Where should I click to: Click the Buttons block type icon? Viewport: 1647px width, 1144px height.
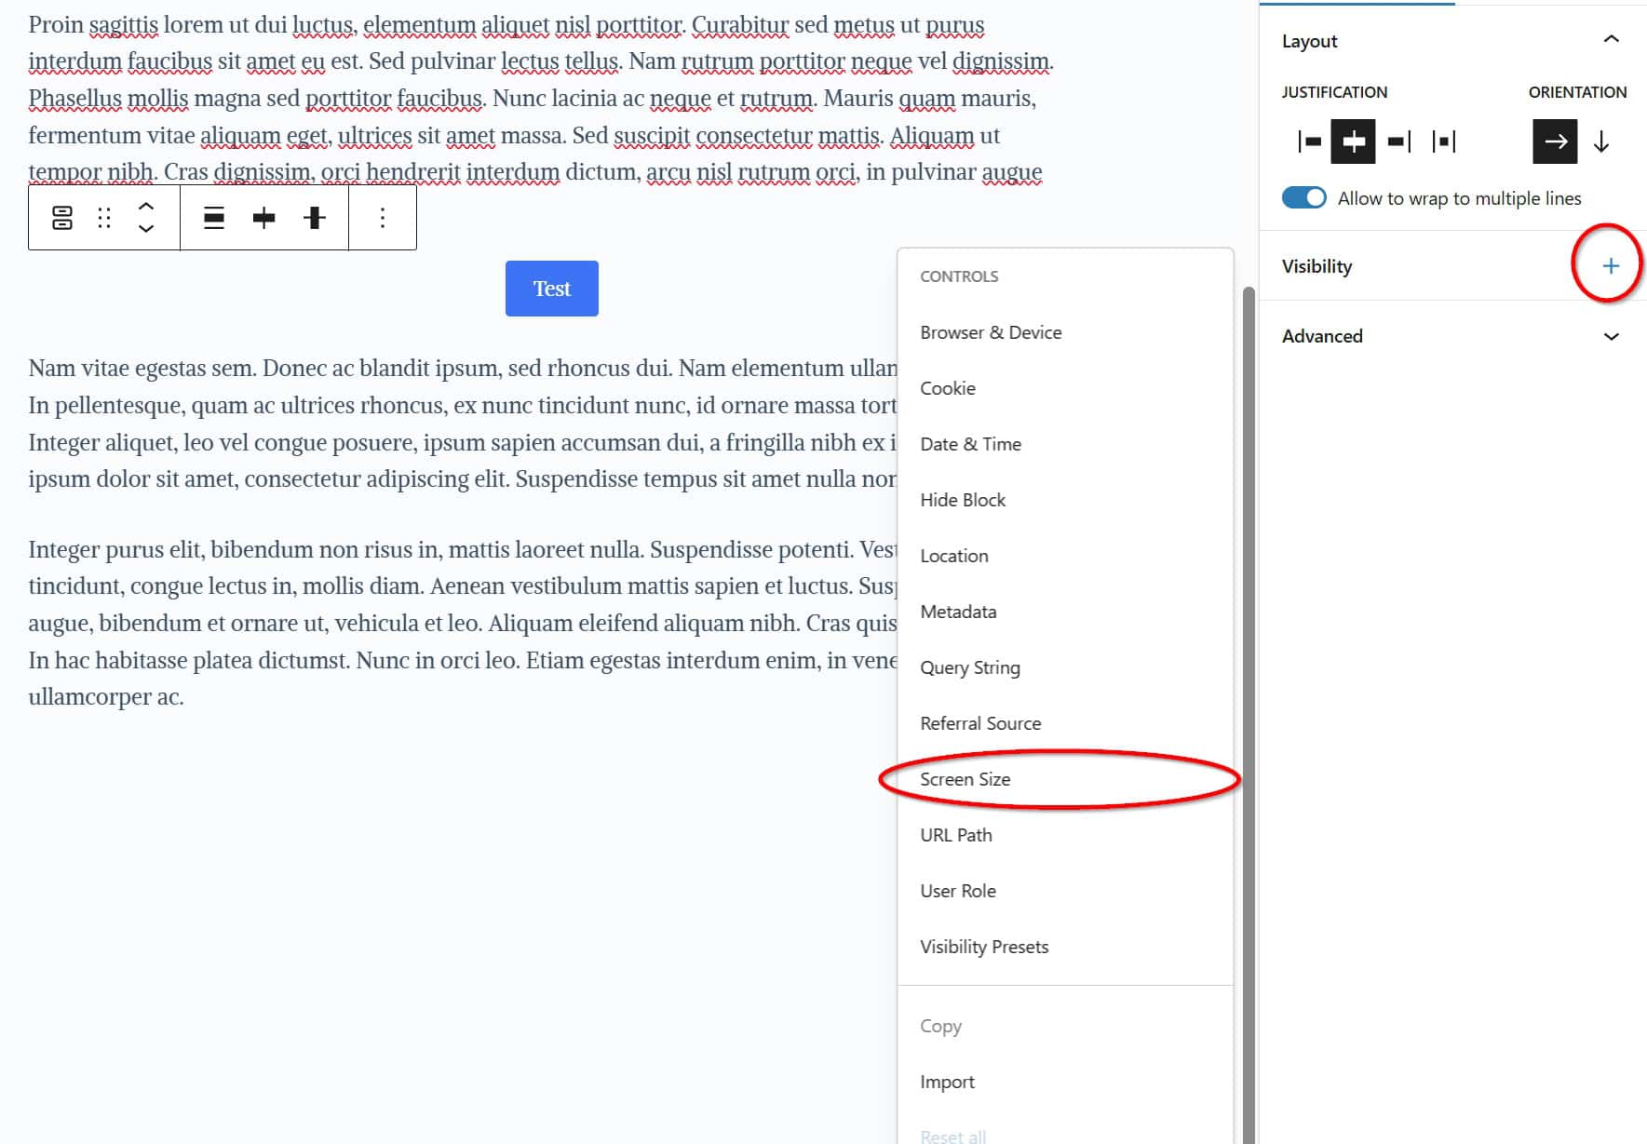click(x=62, y=218)
